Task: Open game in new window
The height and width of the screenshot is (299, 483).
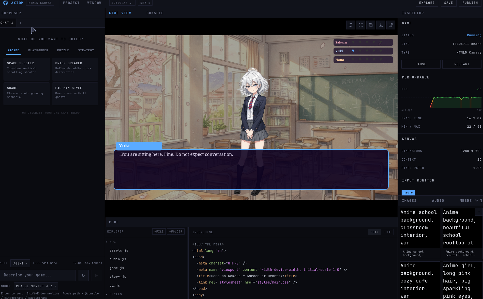Action: [x=391, y=25]
